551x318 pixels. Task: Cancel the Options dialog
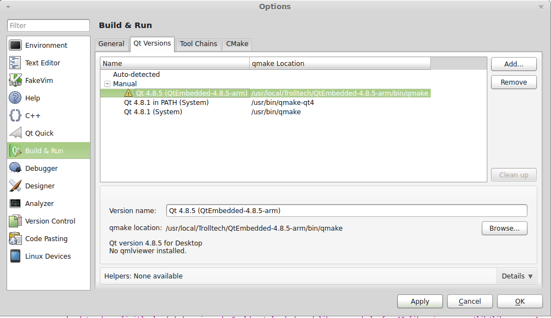[470, 302]
